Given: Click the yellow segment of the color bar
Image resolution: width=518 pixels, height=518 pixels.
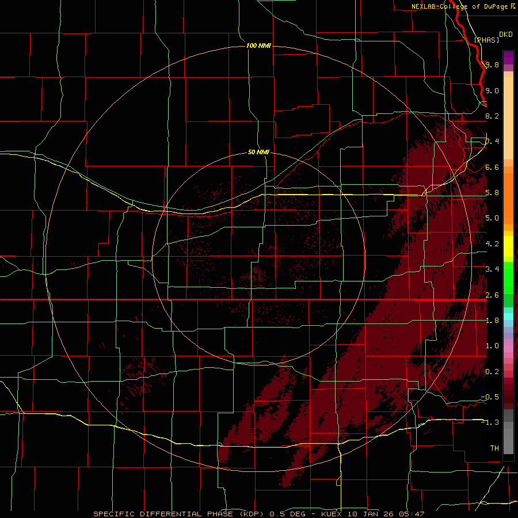Looking at the screenshot, I should tap(508, 246).
